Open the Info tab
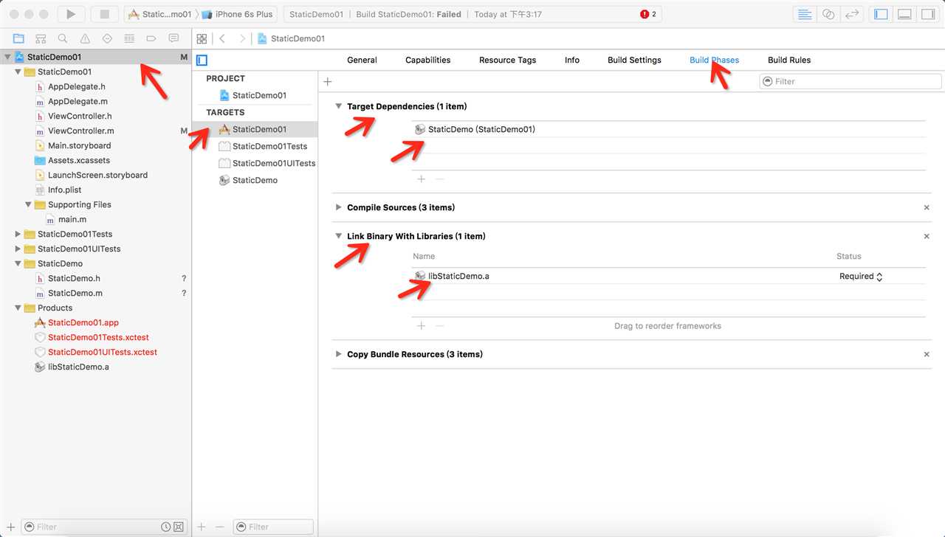Viewport: 945px width, 537px height. 572,60
